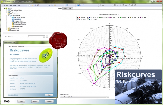Collapse the italic Calculation set node

click(9, 15)
